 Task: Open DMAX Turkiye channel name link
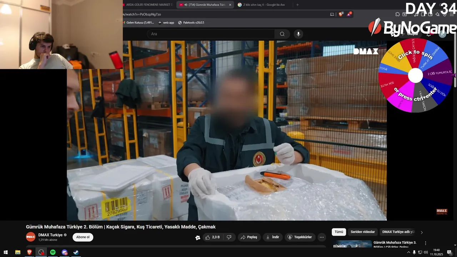tap(50, 235)
